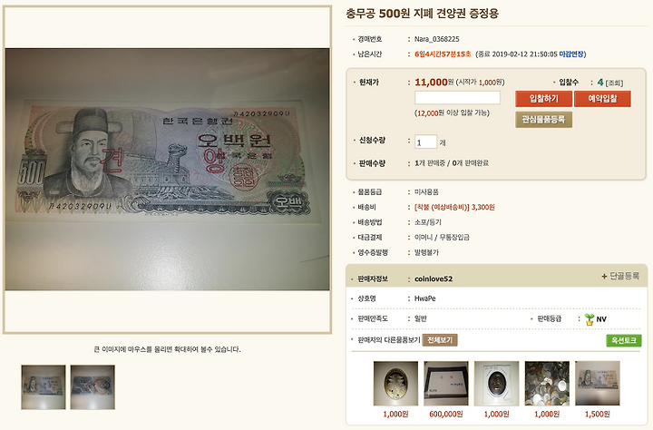Viewport: 653px width, 430px height.
Task: Click the 입찰하기 bid button
Action: coord(543,99)
